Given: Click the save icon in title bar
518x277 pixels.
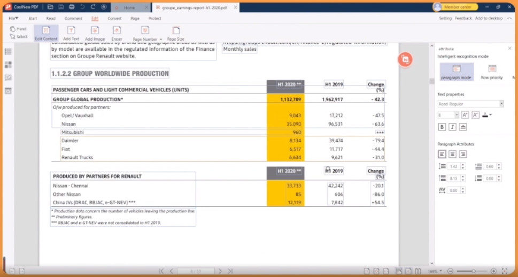Looking at the screenshot, I should pos(61,7).
